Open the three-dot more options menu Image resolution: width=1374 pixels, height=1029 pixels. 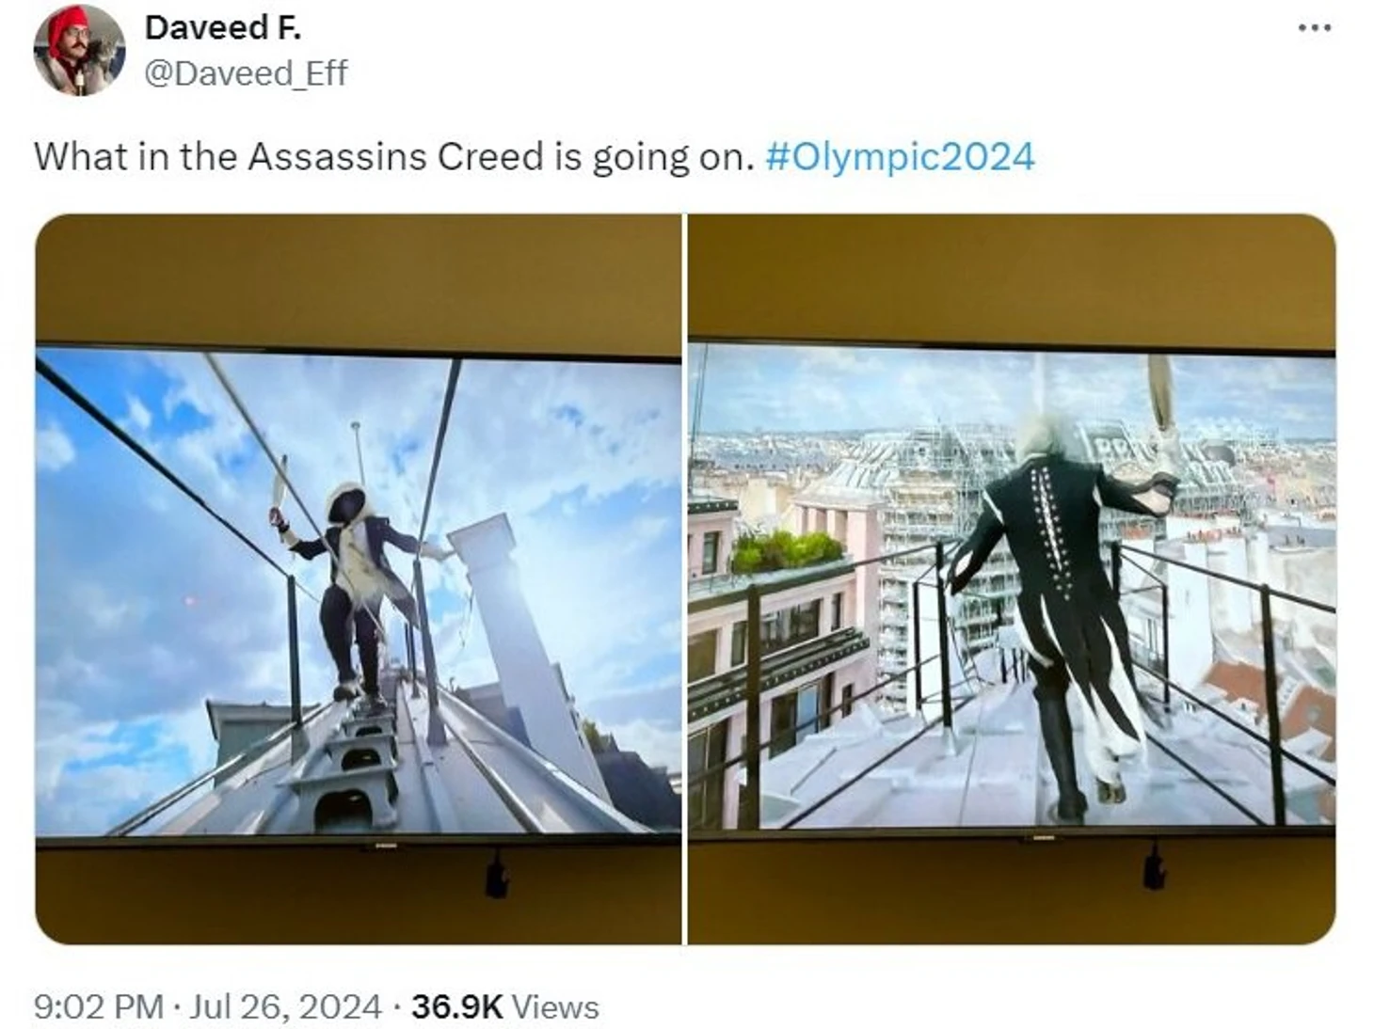(1314, 28)
